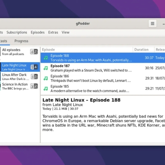165x165 pixels.
Task: Open the Subscriptions menu
Action: click(x=17, y=33)
